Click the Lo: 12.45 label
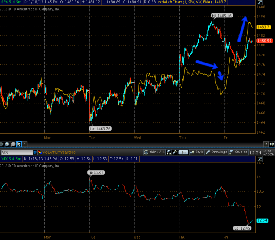The image size is (275, 240). pyautogui.click(x=242, y=228)
